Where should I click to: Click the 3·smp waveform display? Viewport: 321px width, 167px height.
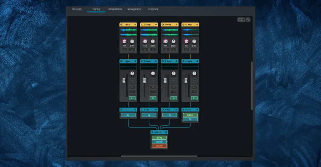click(170, 32)
